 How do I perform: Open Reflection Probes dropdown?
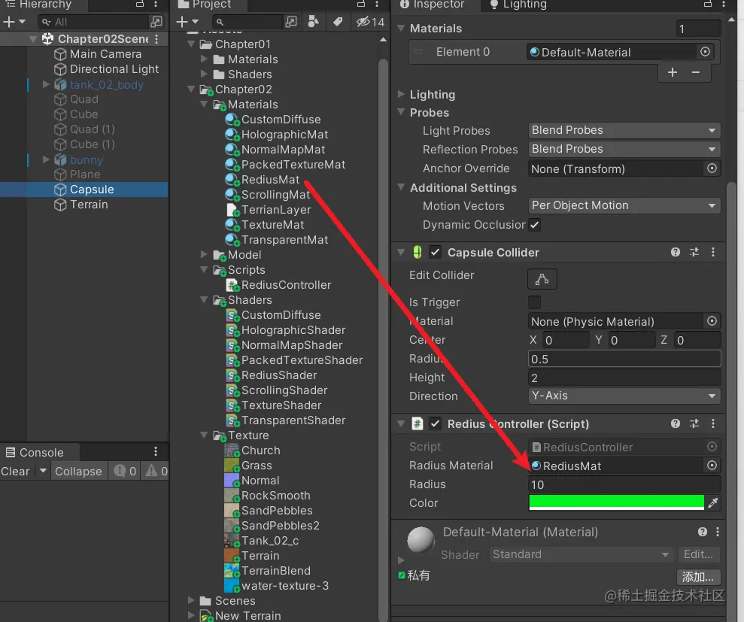pos(624,150)
